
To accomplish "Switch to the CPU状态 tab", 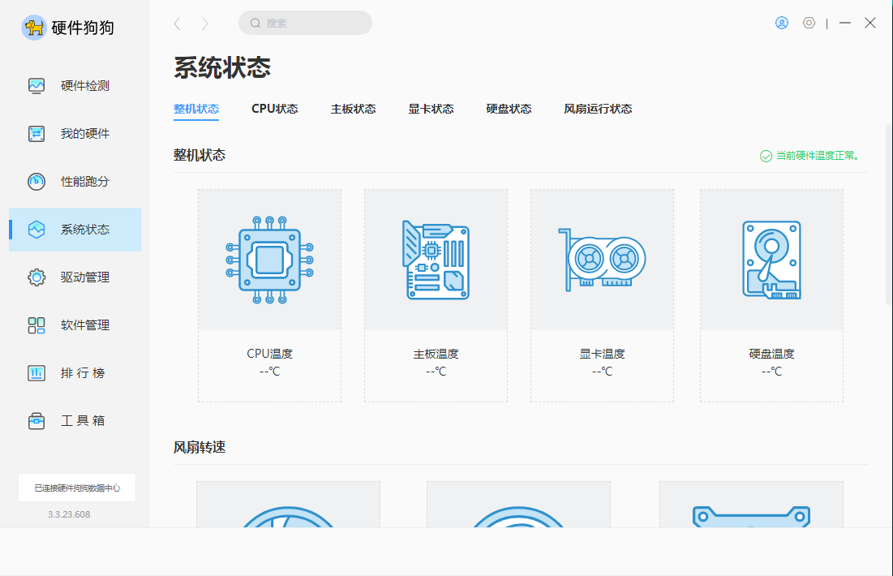I will [274, 109].
